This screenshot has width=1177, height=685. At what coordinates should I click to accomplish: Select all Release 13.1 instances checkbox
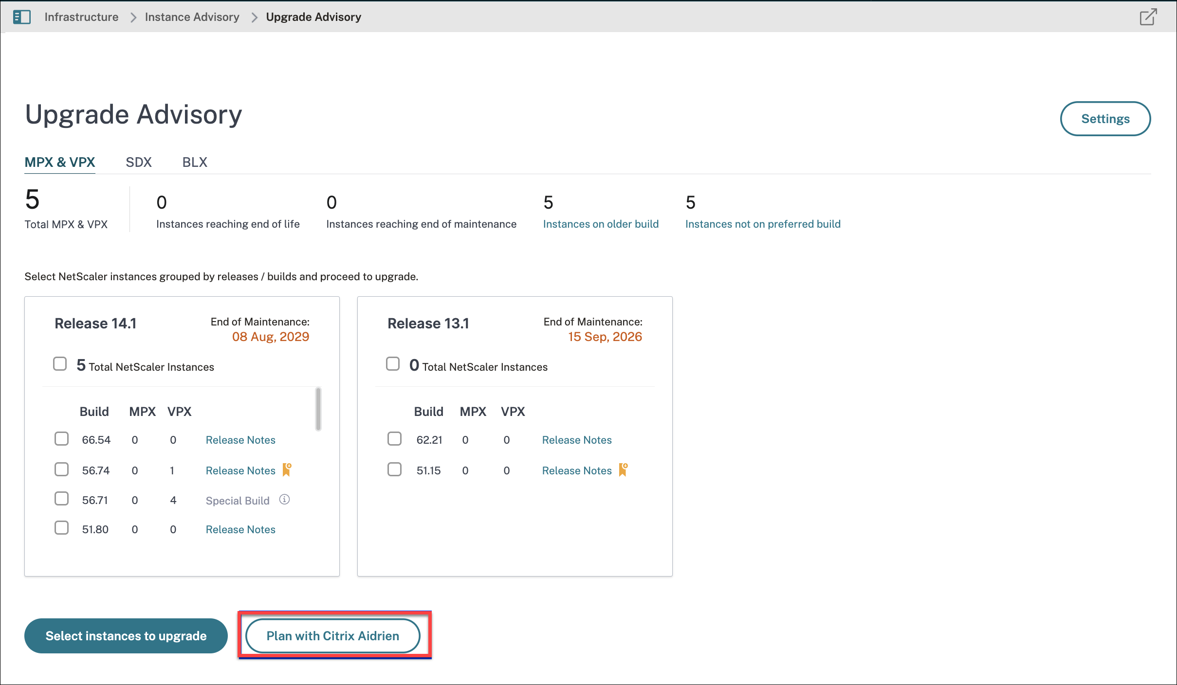coord(393,364)
